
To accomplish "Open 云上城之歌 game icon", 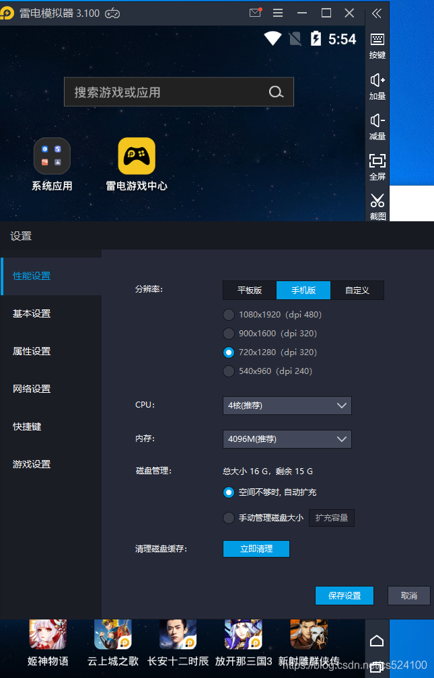I will (113, 634).
